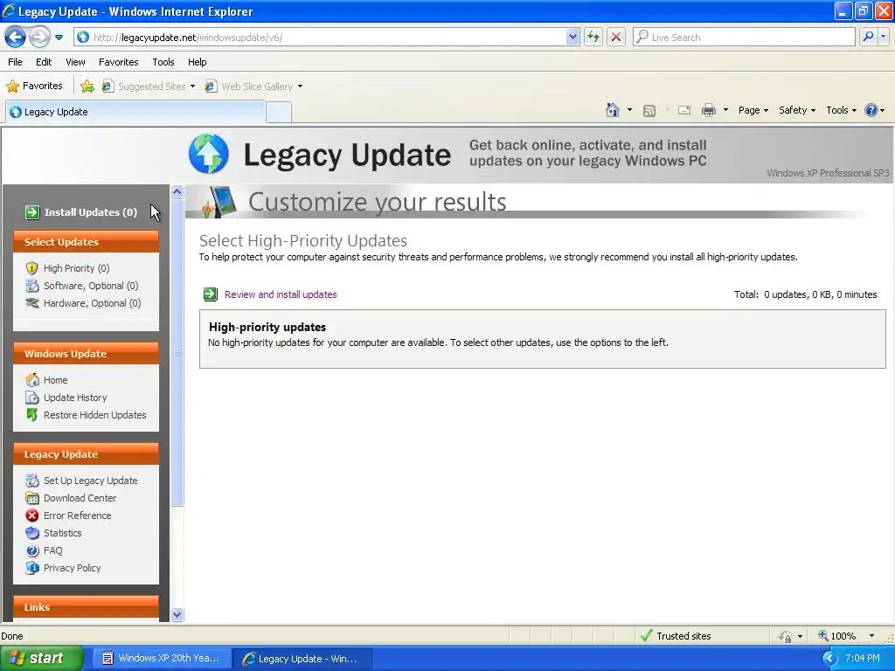This screenshot has width=895, height=671.
Task: Open the Edit menu
Action: (x=44, y=62)
